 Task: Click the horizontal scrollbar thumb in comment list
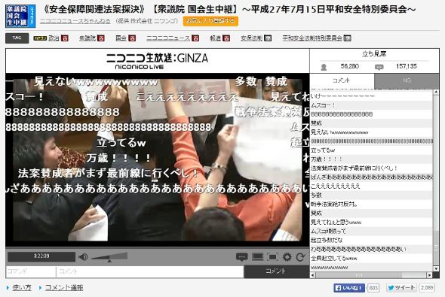359,275
